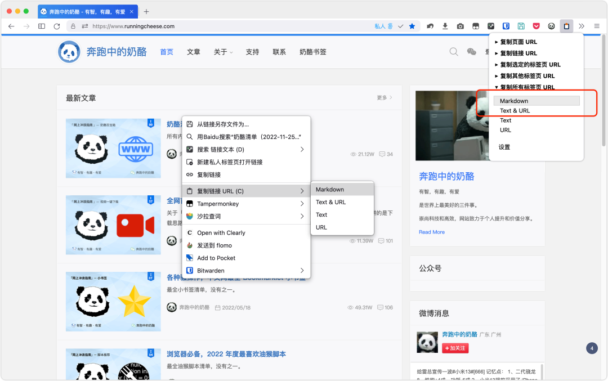Viewport: 608px width, 381px height.
Task: Open the toolbar overflow double chevron
Action: click(x=582, y=26)
